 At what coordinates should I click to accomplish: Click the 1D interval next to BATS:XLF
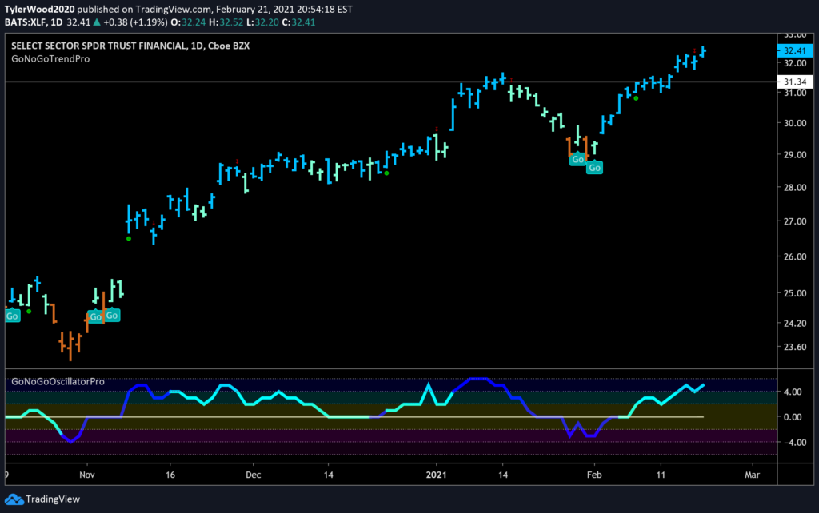pyautogui.click(x=57, y=22)
